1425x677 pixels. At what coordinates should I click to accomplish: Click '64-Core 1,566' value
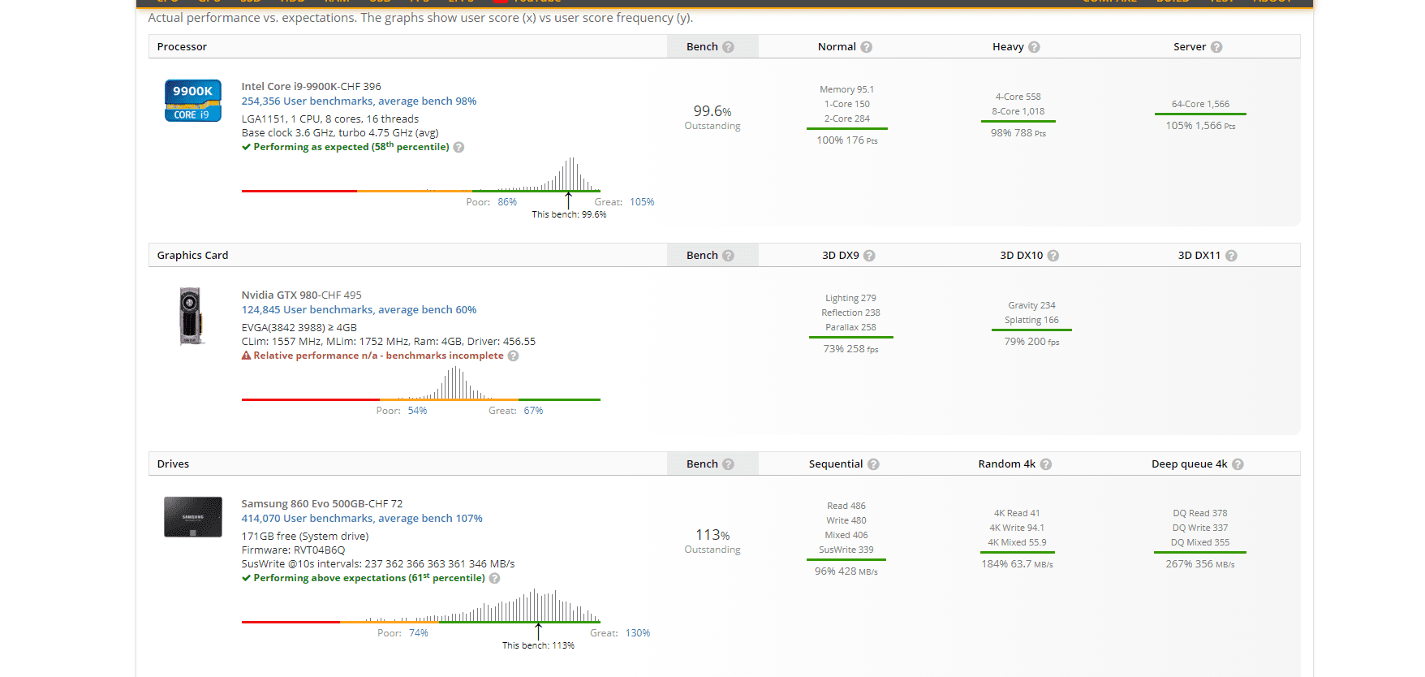click(1200, 105)
